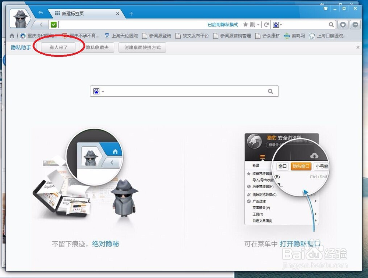Screen dimensions: 368x278
Task: Click the toolbar search box magnifier icon
Action: coord(331,24)
